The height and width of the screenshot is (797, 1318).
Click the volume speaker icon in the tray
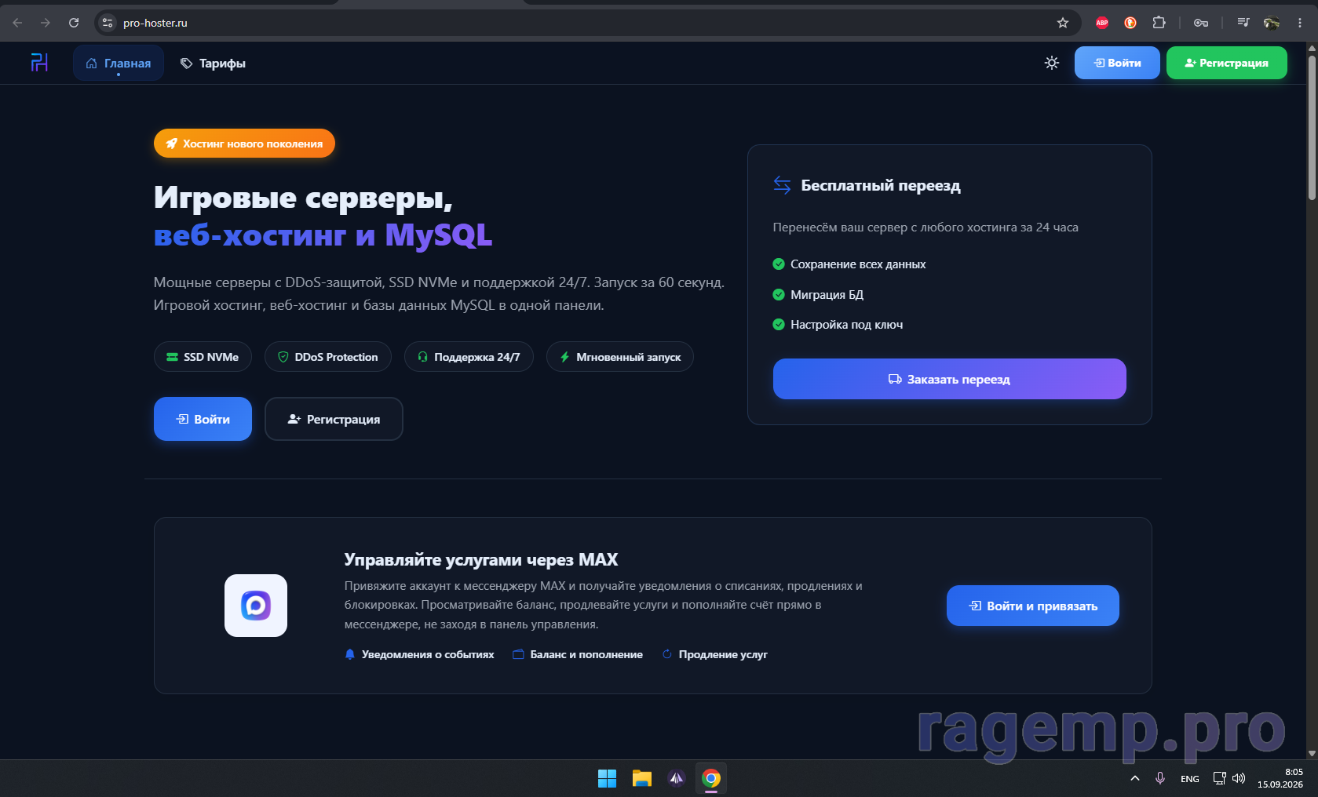pyautogui.click(x=1239, y=778)
